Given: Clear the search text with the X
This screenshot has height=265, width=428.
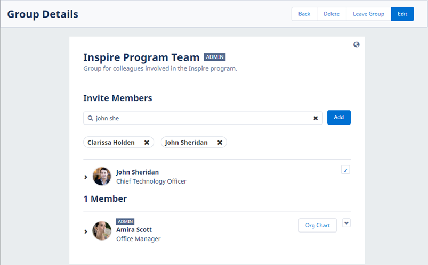Looking at the screenshot, I should (x=316, y=118).
